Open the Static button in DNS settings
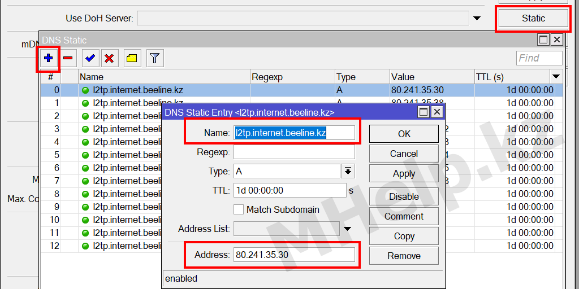This screenshot has height=289, width=579. pyautogui.click(x=533, y=18)
